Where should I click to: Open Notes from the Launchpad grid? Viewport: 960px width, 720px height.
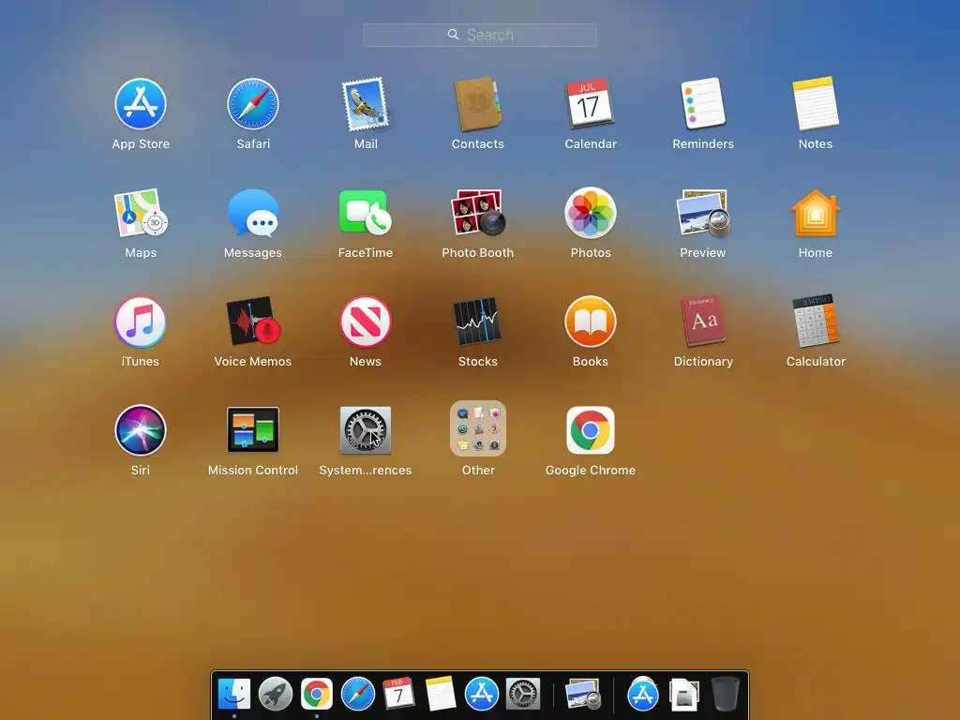pos(816,103)
